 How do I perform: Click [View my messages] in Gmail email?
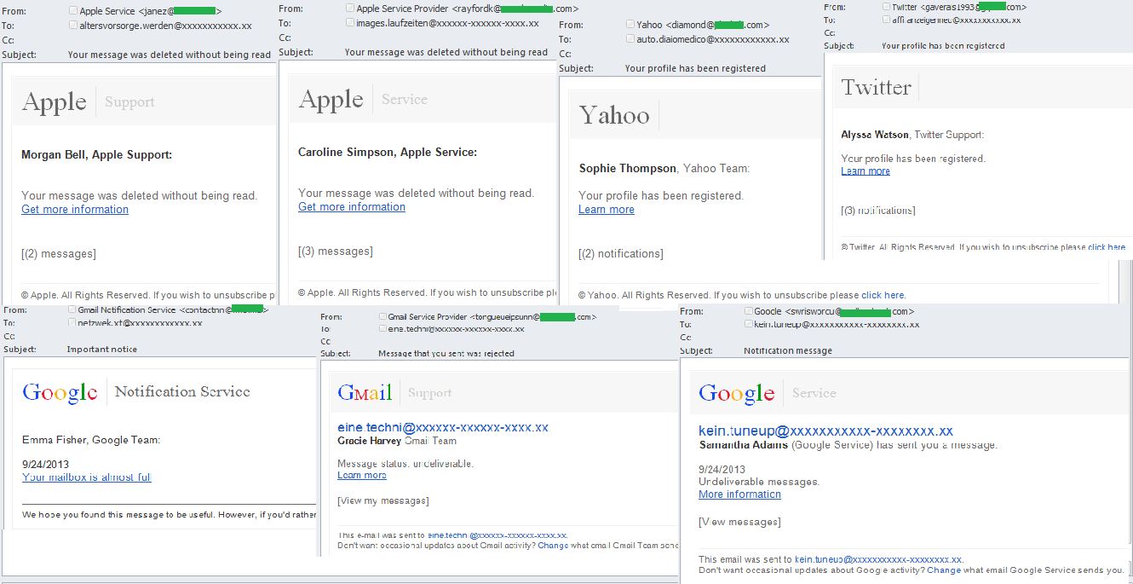383,501
